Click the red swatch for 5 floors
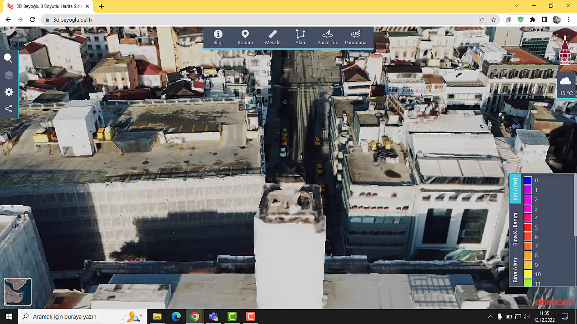 tap(528, 227)
